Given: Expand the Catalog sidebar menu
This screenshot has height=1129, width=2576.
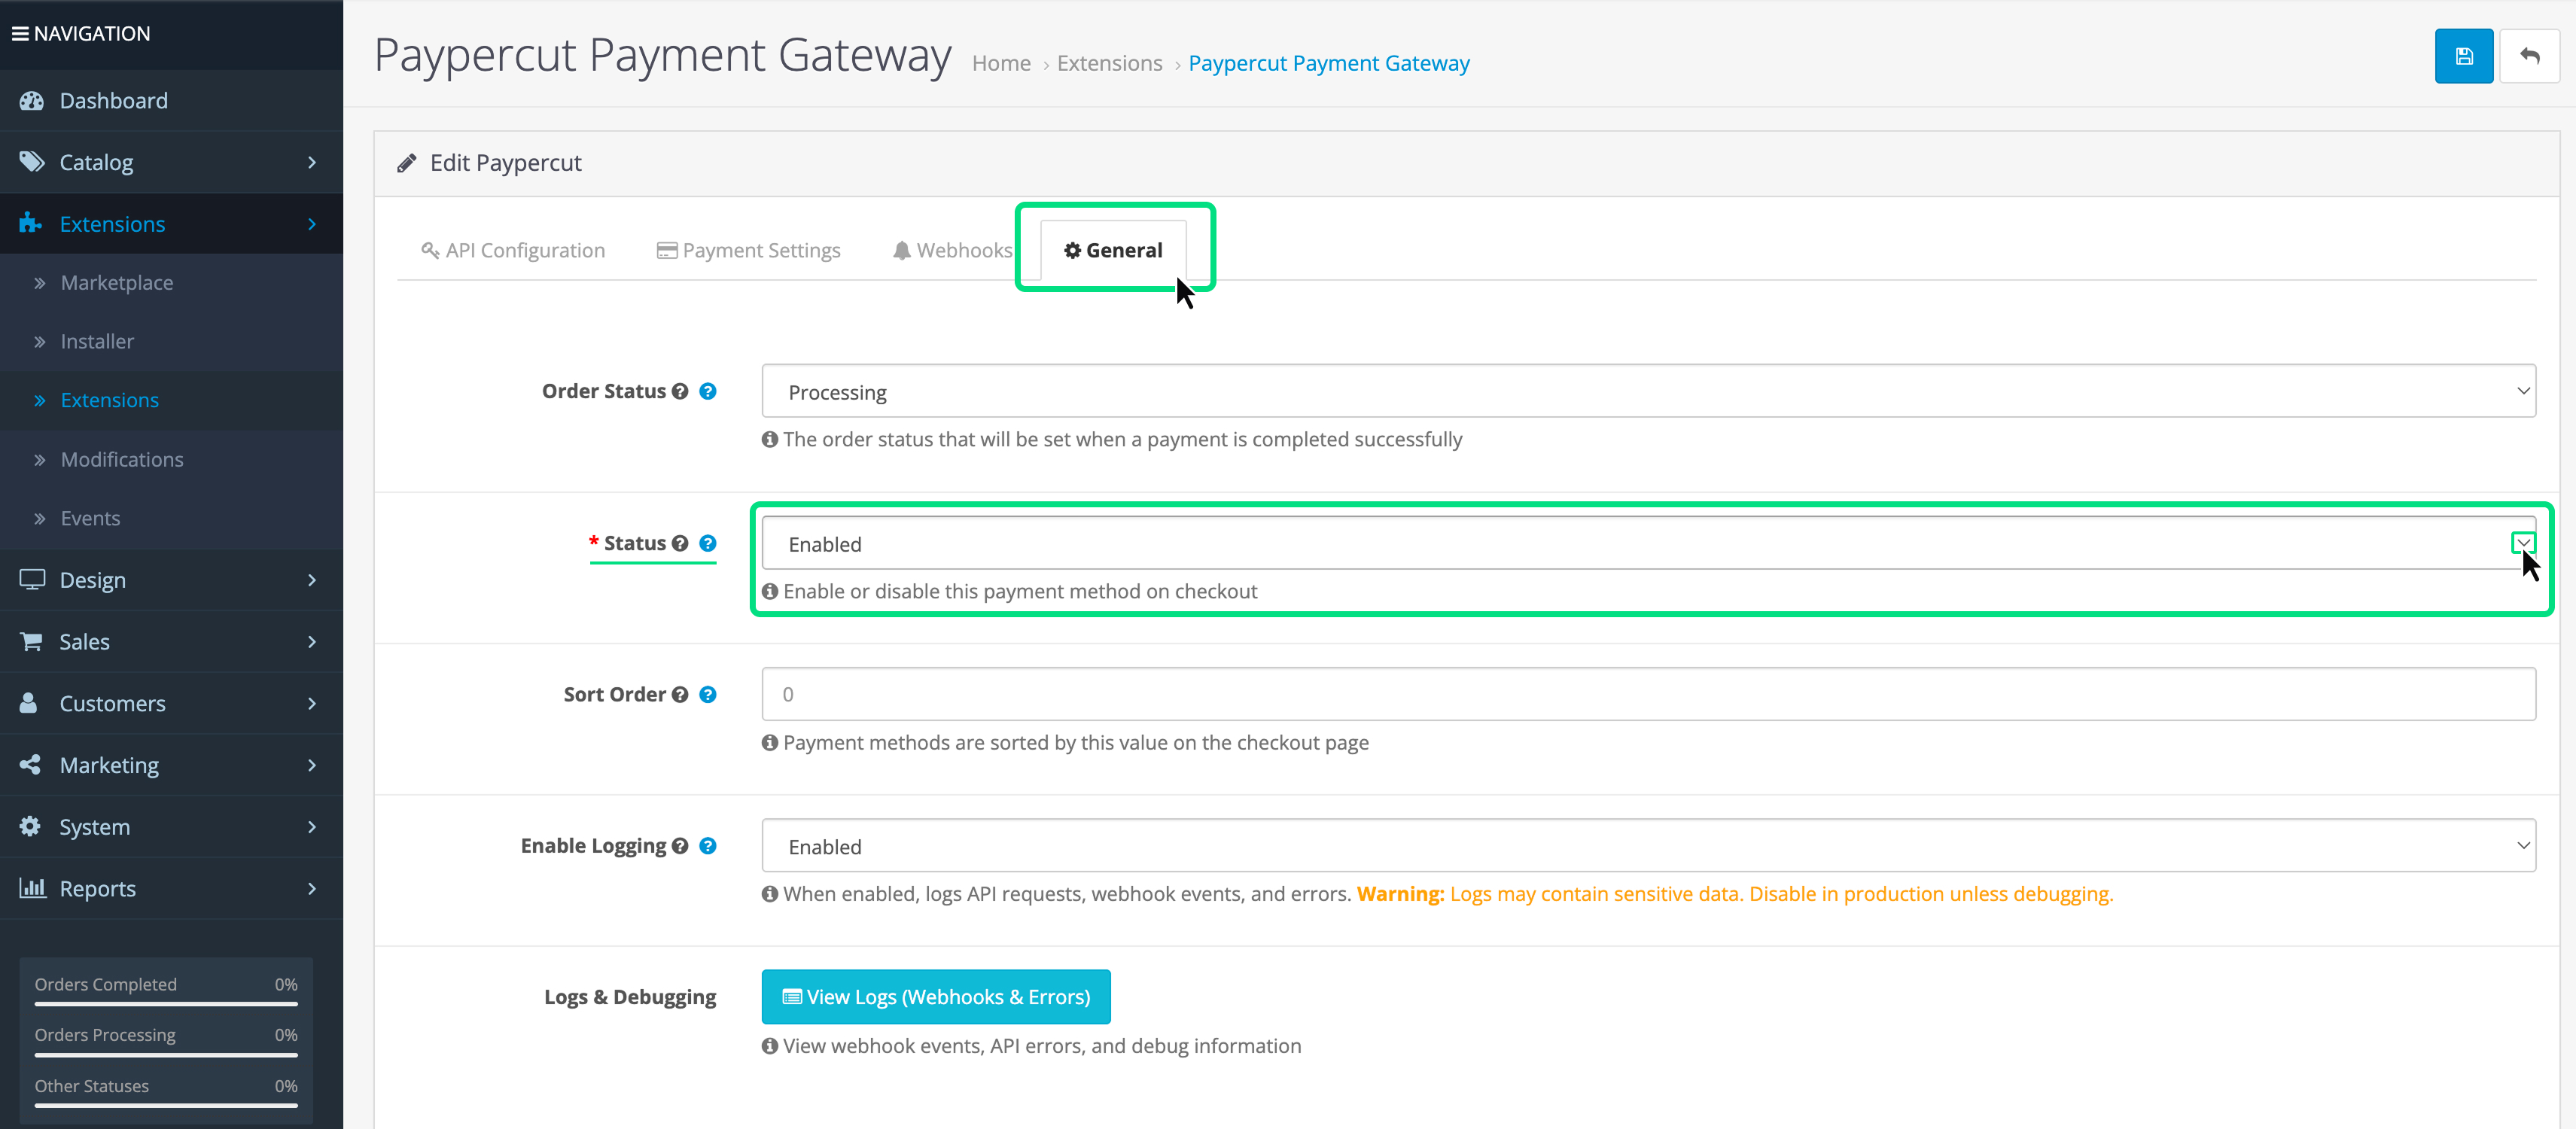Looking at the screenshot, I should pyautogui.click(x=171, y=162).
